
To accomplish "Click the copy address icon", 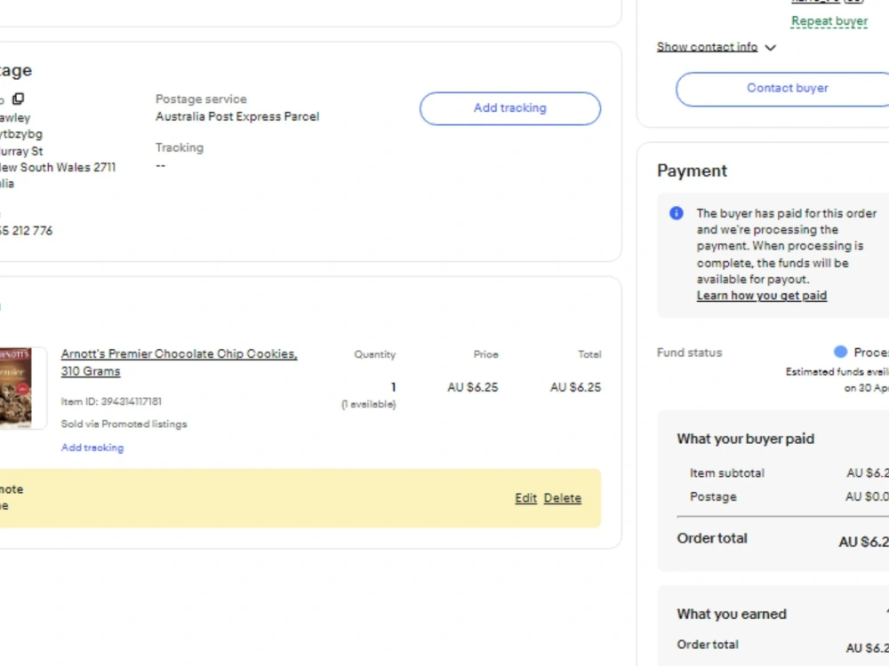I will [18, 99].
